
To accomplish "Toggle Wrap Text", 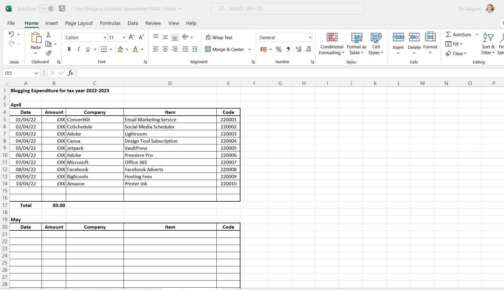I will coord(219,37).
